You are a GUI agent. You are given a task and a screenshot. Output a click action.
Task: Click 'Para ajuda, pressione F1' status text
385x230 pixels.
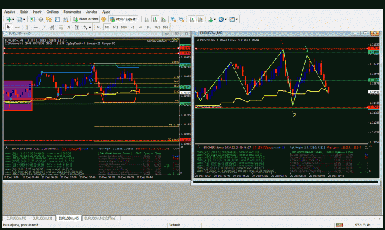tap(22, 225)
